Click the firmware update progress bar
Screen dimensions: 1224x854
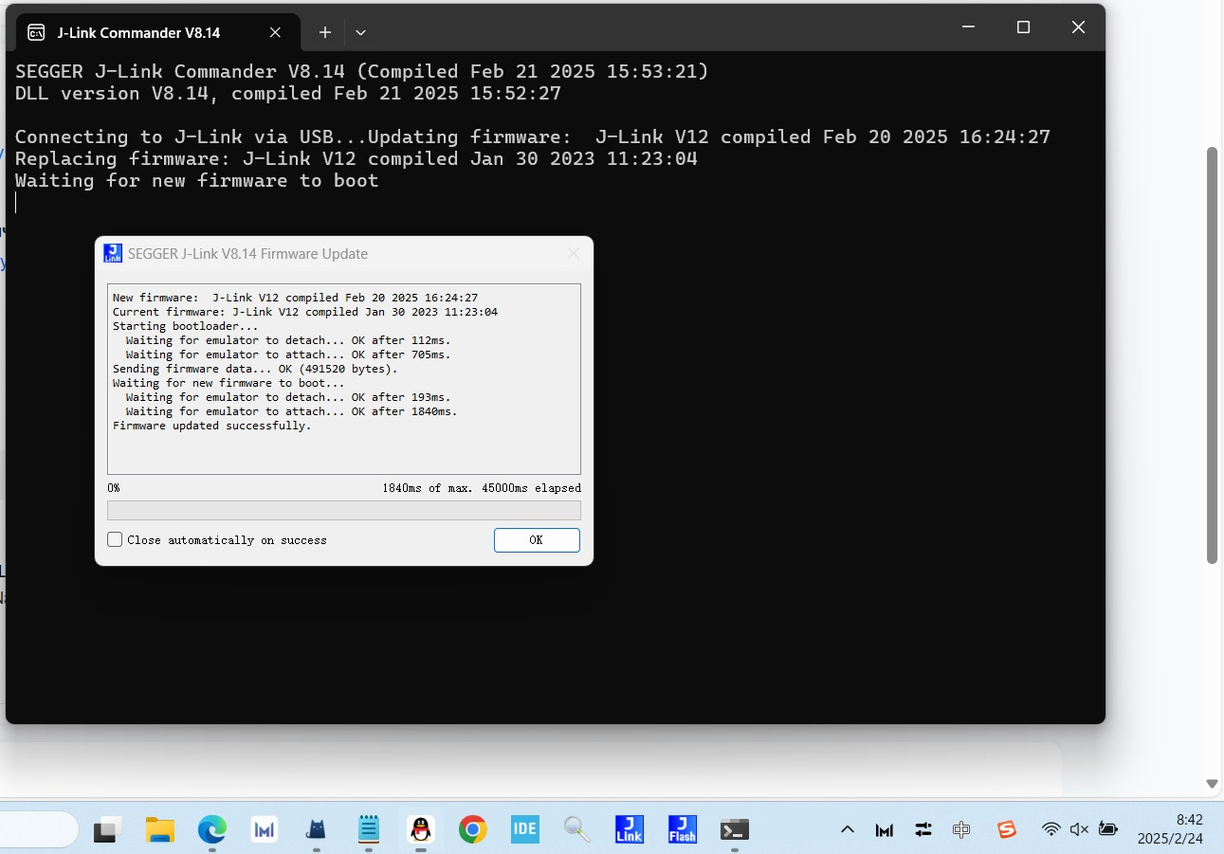(x=344, y=511)
